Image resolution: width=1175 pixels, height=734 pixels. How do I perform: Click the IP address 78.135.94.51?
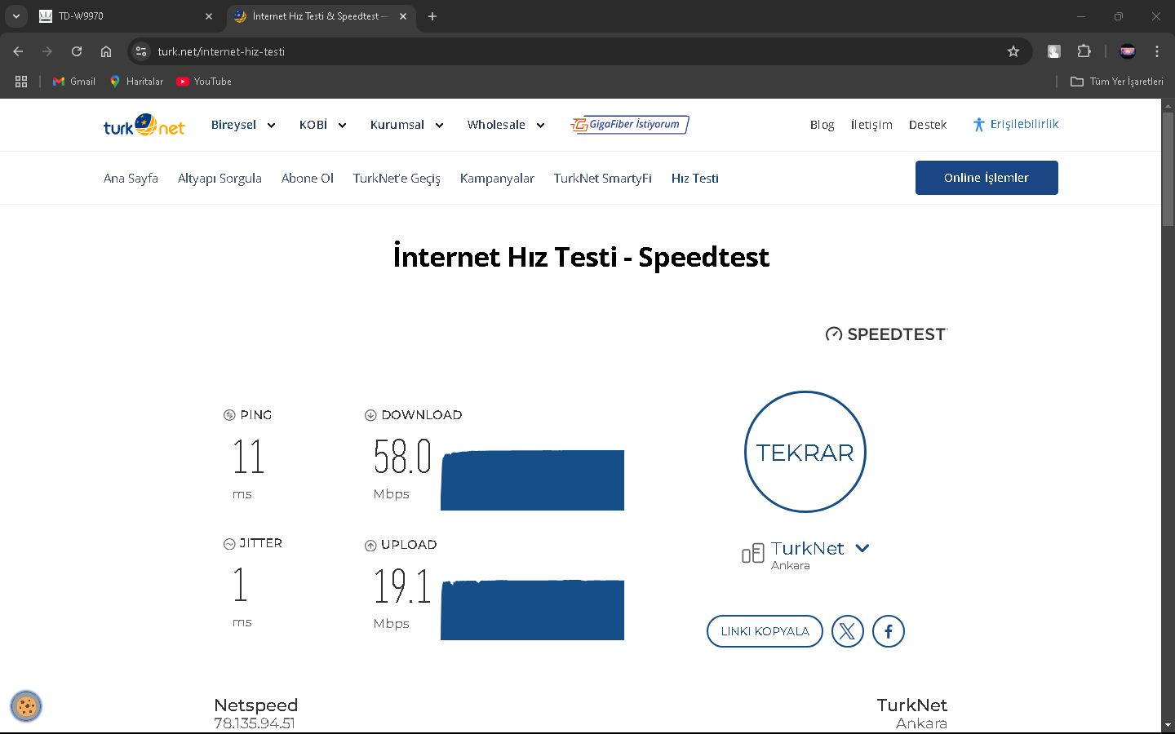click(x=255, y=723)
